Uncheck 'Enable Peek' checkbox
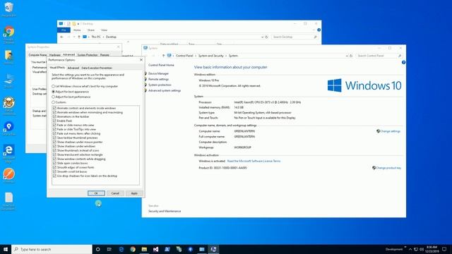This screenshot has height=254, width=452. (x=54, y=121)
